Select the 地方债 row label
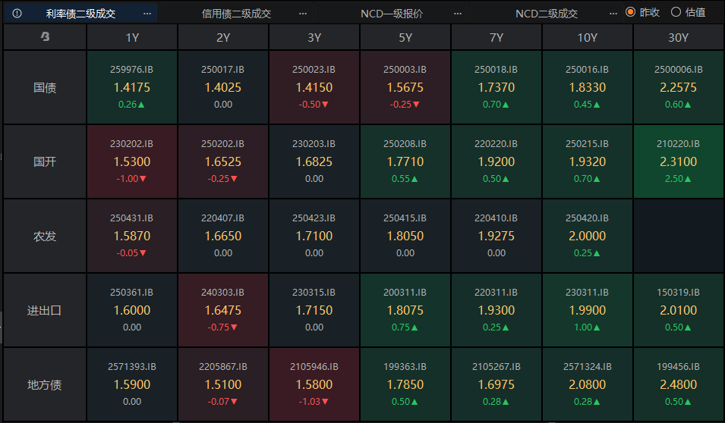The height and width of the screenshot is (423, 725). [45, 384]
